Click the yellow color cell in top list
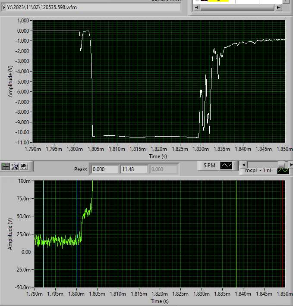The image size is (293, 306). [x=218, y=1]
